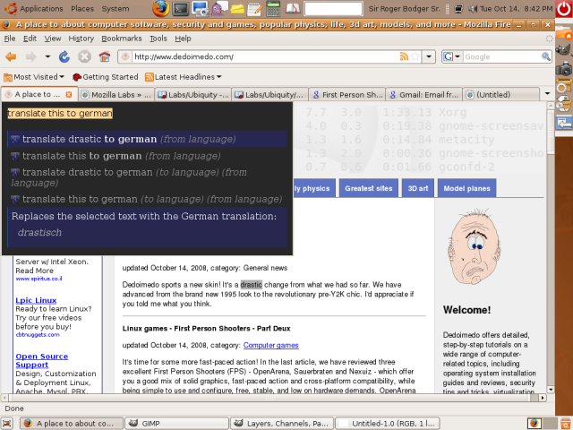
Task: Expand Most Visited bookmarks folder
Action: [34, 77]
